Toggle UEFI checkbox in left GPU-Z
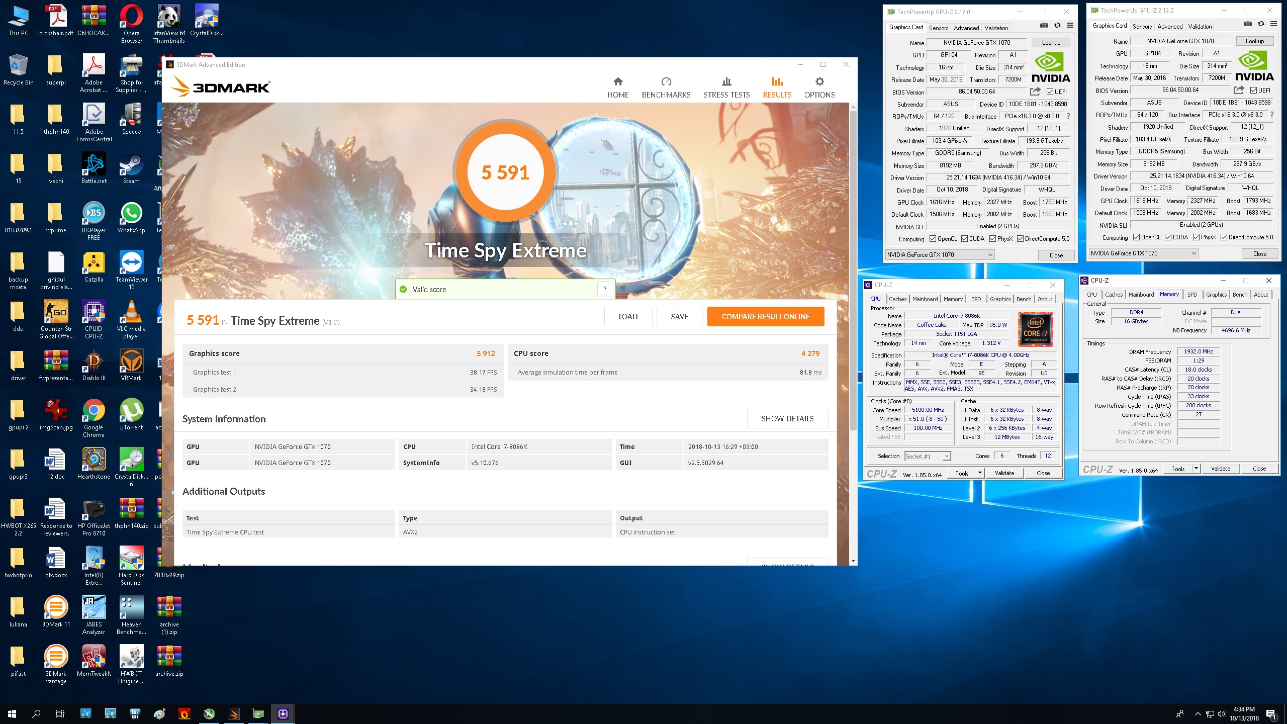The height and width of the screenshot is (724, 1287). click(x=1050, y=92)
